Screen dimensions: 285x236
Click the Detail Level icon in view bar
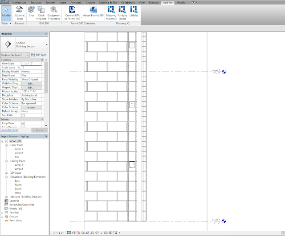click(69, 232)
